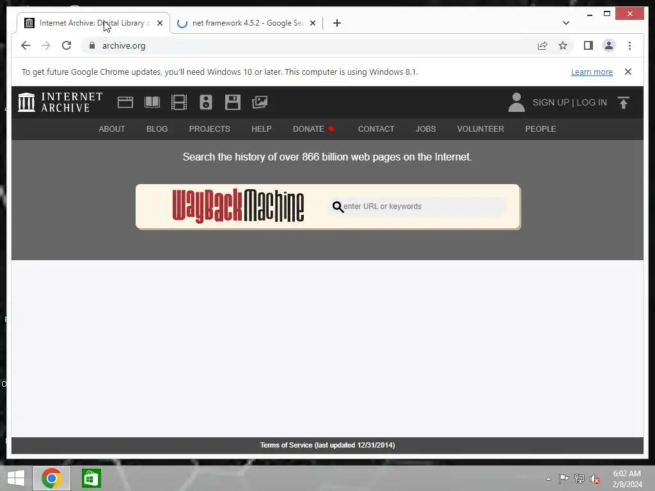
Task: Expand the tab search chevron
Action: pyautogui.click(x=565, y=23)
